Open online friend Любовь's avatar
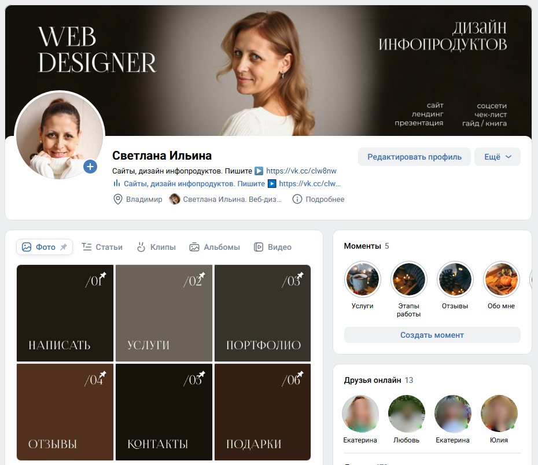The height and width of the screenshot is (465, 538). click(406, 414)
